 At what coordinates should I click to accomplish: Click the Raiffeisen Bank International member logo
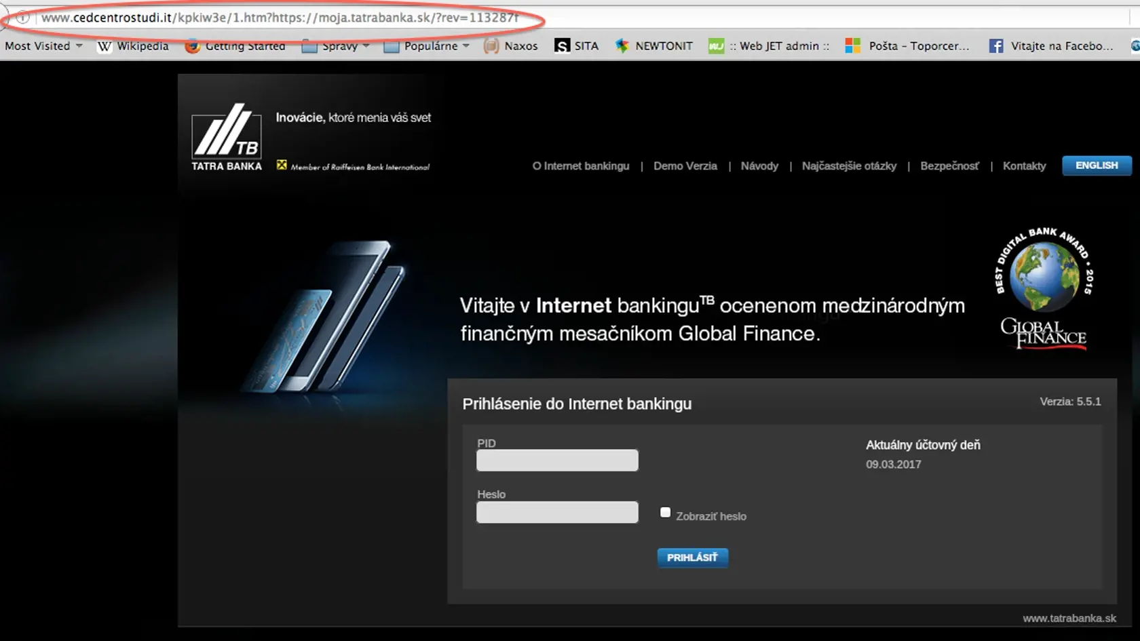[x=353, y=166]
